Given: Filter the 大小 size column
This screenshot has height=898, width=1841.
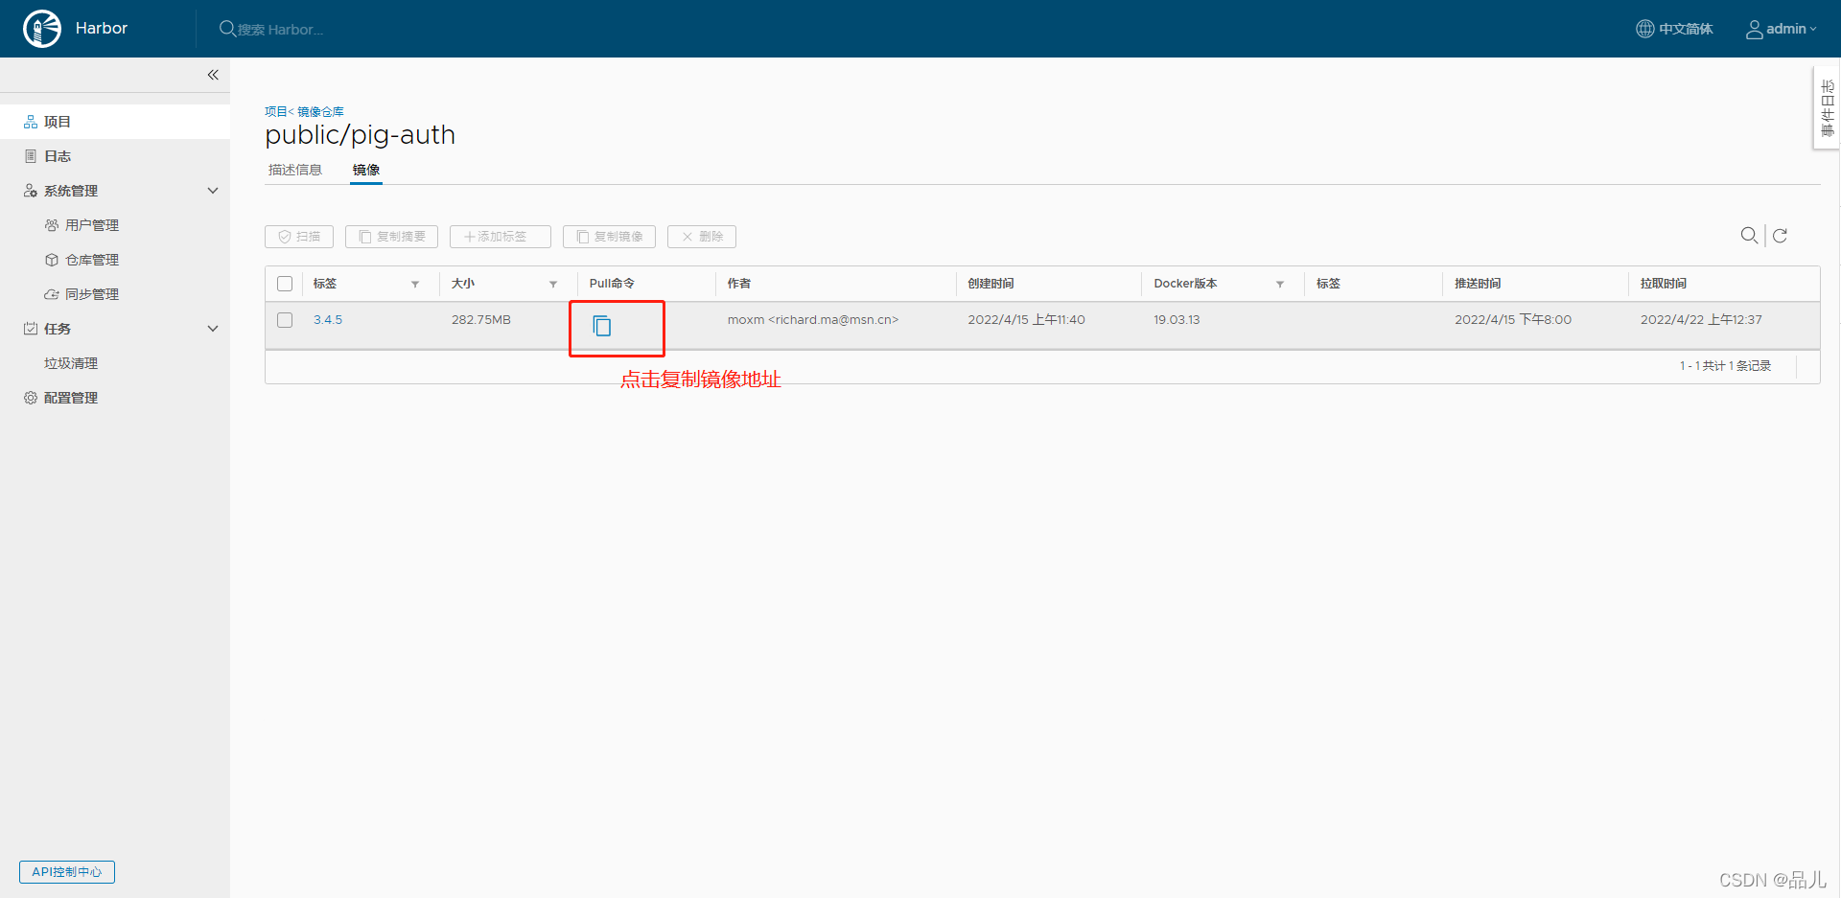Looking at the screenshot, I should [553, 285].
